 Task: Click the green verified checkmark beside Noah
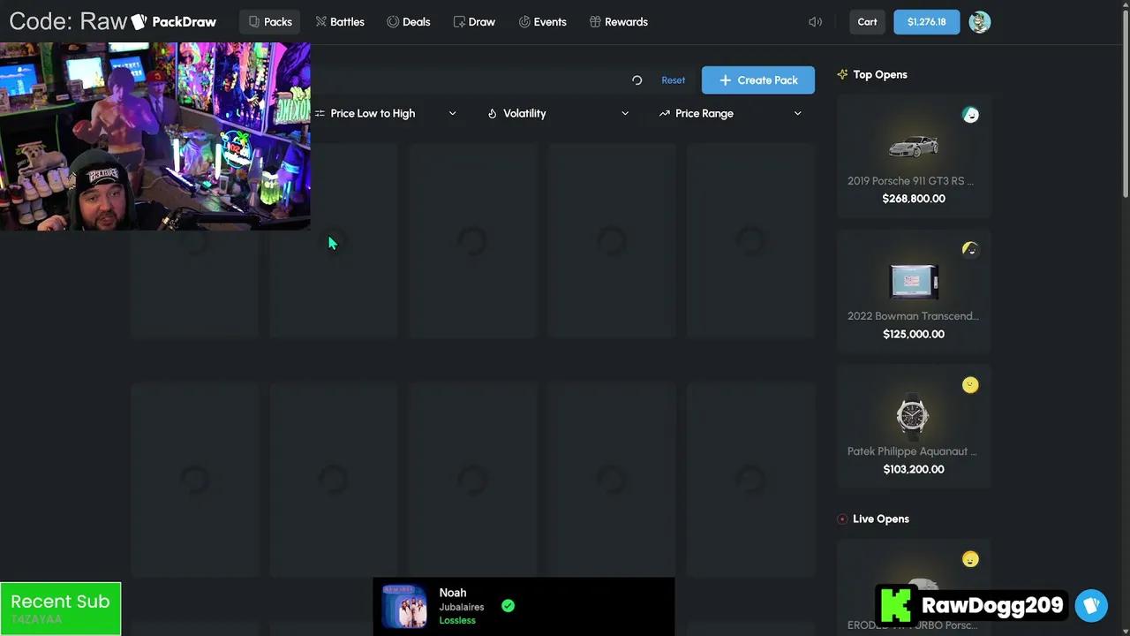(x=508, y=606)
